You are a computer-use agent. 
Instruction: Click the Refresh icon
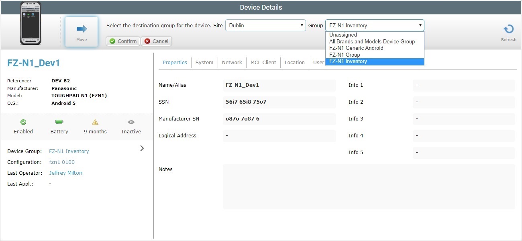click(x=508, y=29)
